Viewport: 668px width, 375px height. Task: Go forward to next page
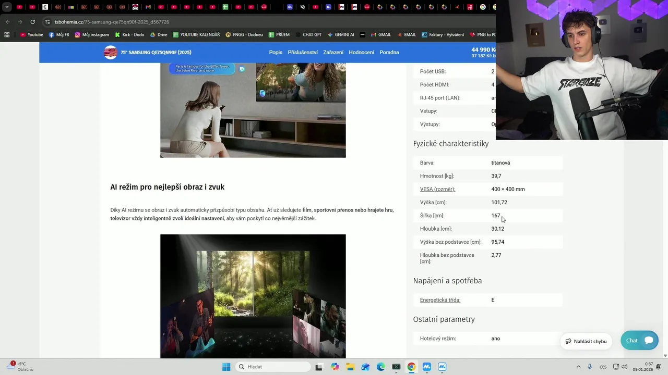(20, 22)
